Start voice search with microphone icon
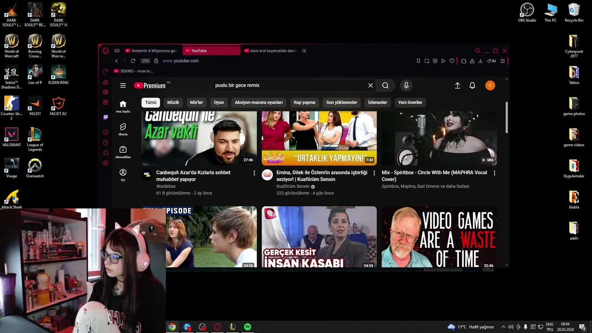The image size is (592, 333). pos(406,86)
